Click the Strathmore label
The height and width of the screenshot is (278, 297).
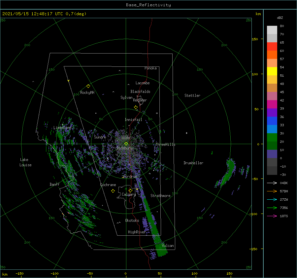click(x=160, y=196)
